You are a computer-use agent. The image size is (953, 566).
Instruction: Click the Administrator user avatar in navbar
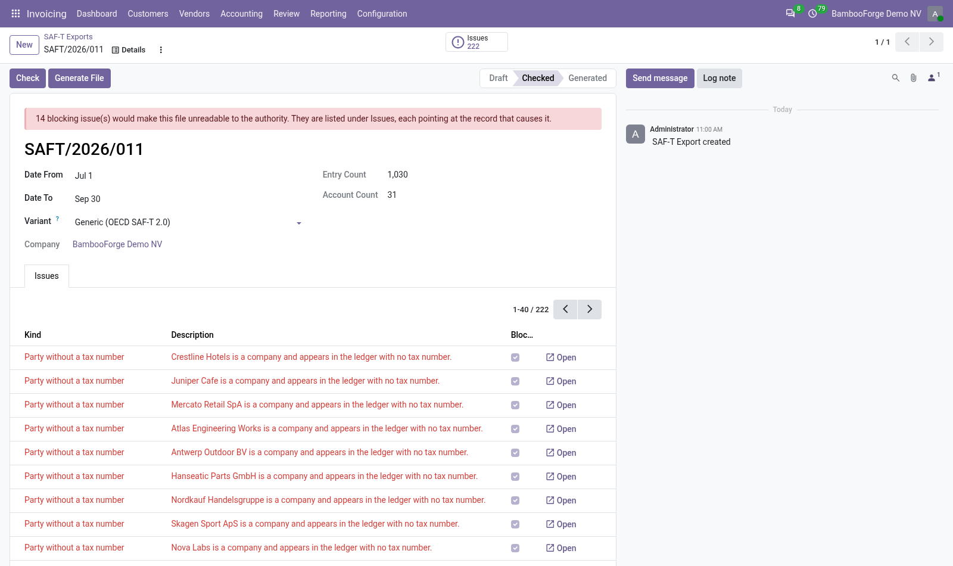tap(935, 14)
